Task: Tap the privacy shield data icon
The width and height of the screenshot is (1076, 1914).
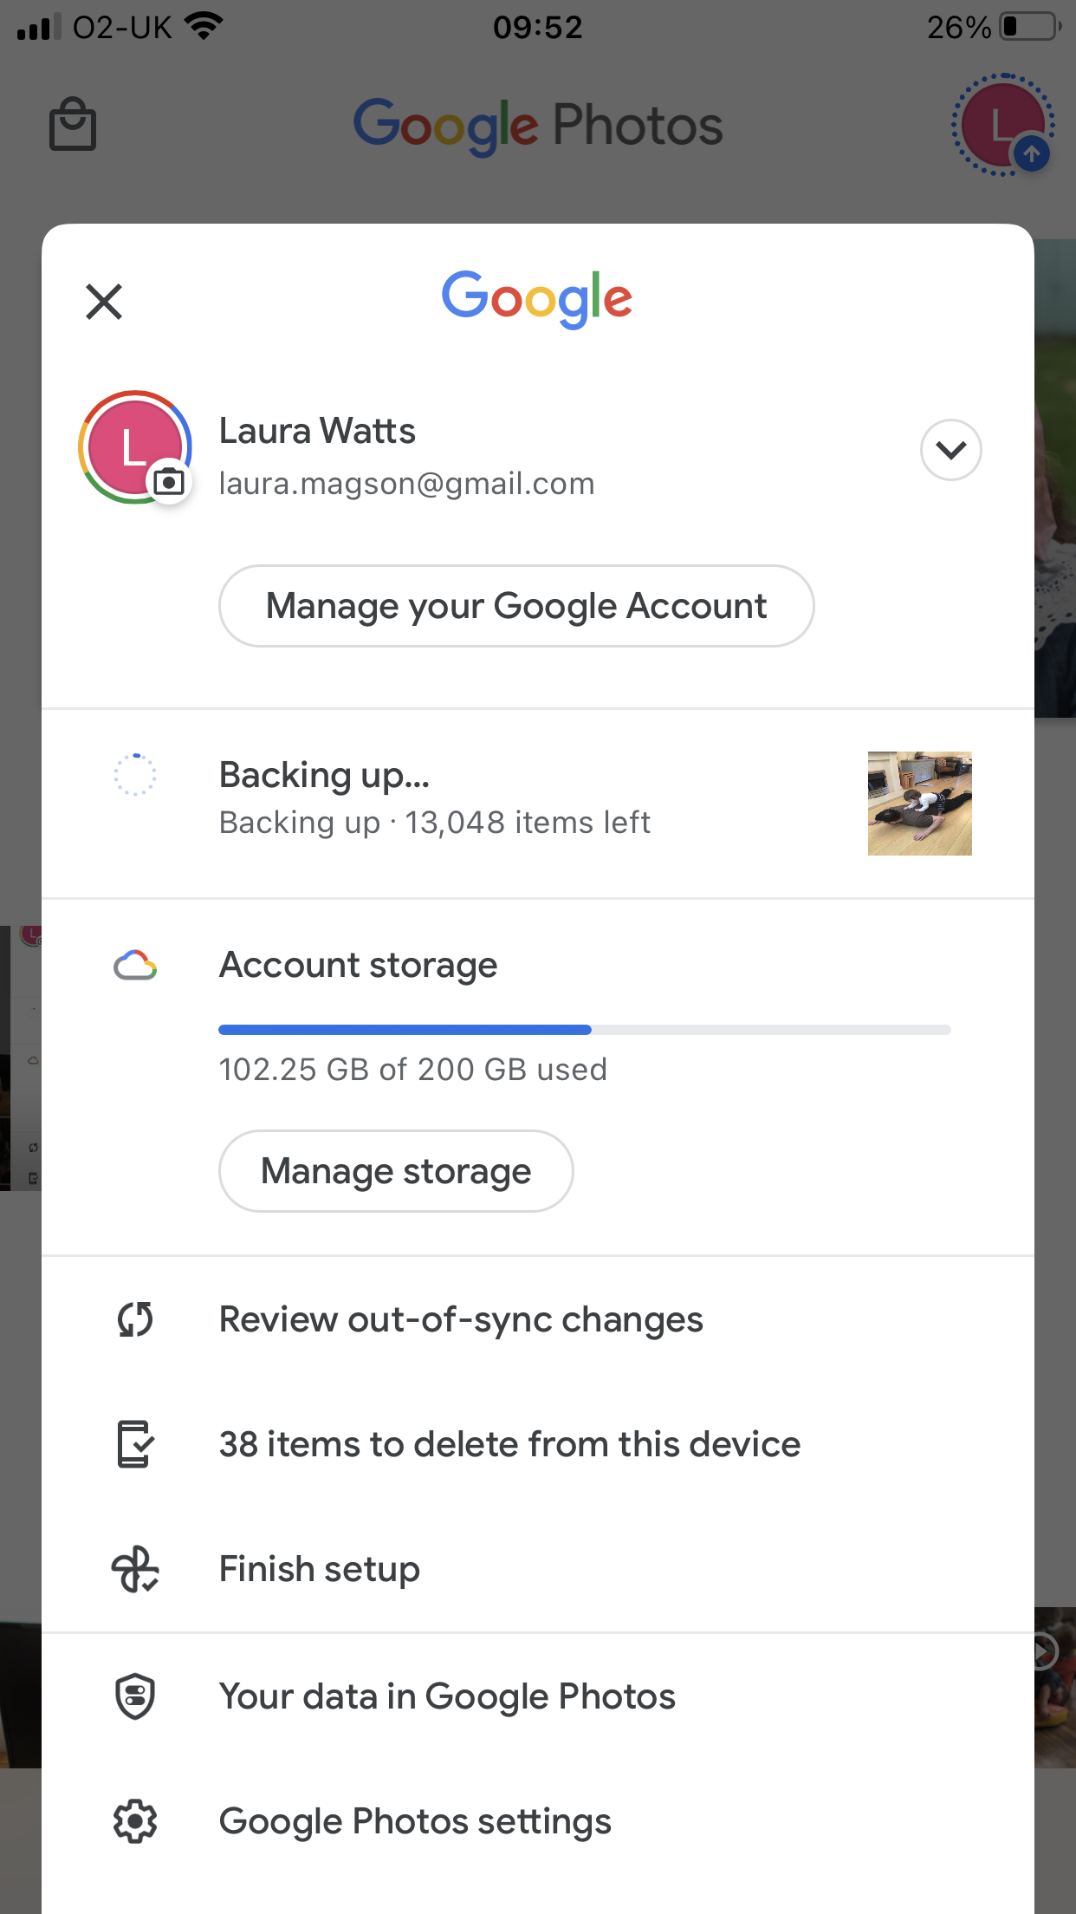Action: click(135, 1696)
